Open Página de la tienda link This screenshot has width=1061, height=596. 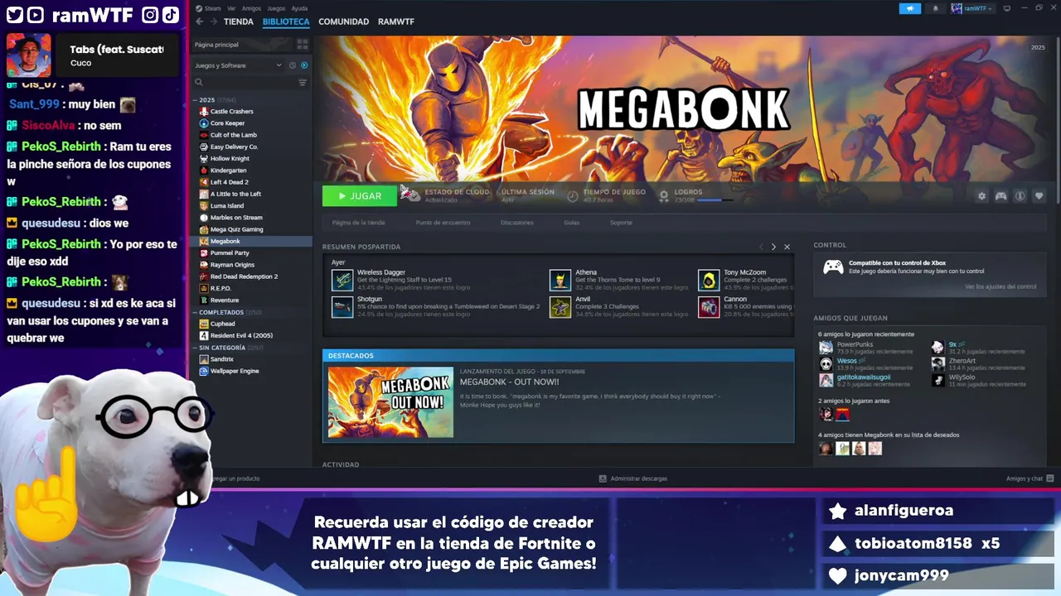(358, 223)
